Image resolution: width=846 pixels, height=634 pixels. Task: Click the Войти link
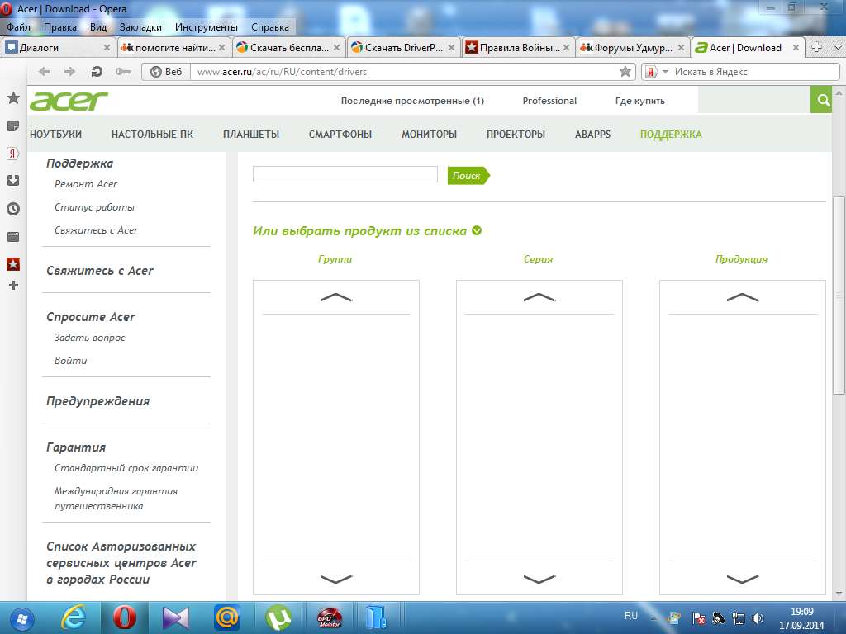coord(70,361)
